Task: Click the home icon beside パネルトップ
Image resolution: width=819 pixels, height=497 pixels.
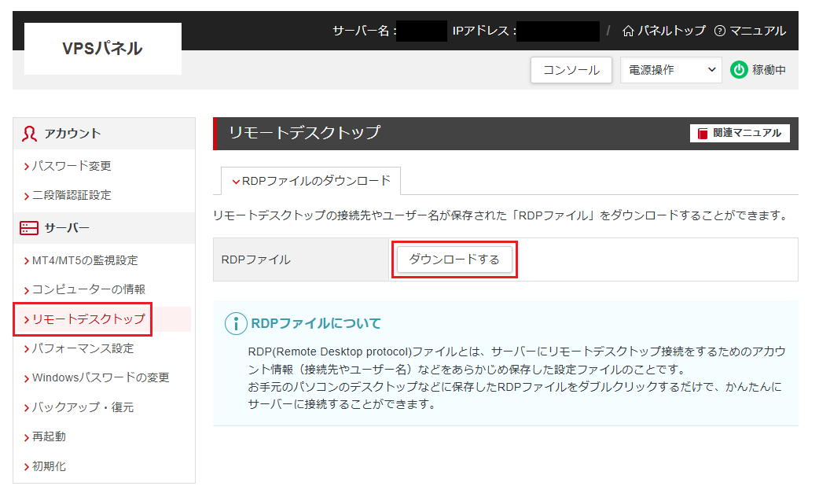Action: (x=628, y=31)
